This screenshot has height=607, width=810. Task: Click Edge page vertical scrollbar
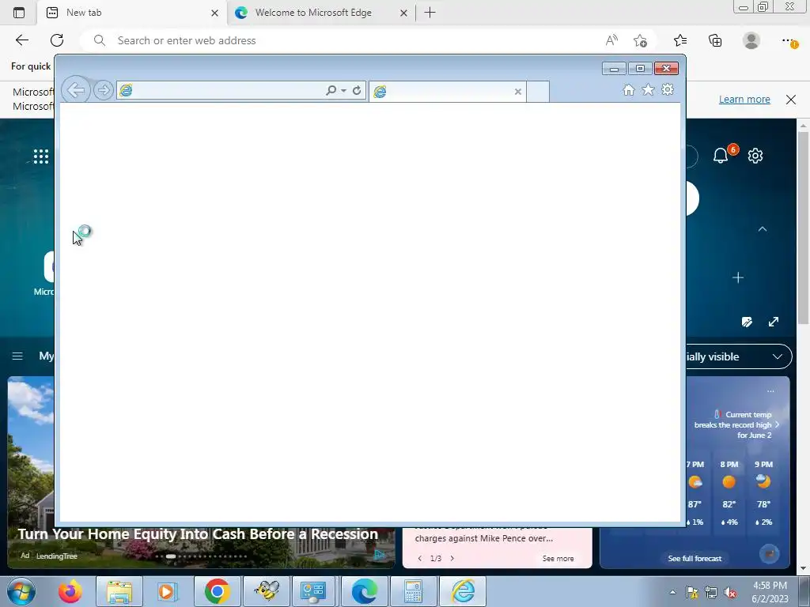click(803, 228)
